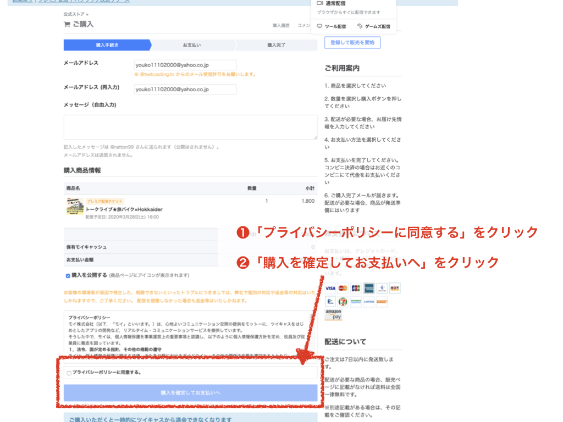Image resolution: width=563 pixels, height=422 pixels.
Task: Click the Lawson payment icon
Action: pos(369,301)
